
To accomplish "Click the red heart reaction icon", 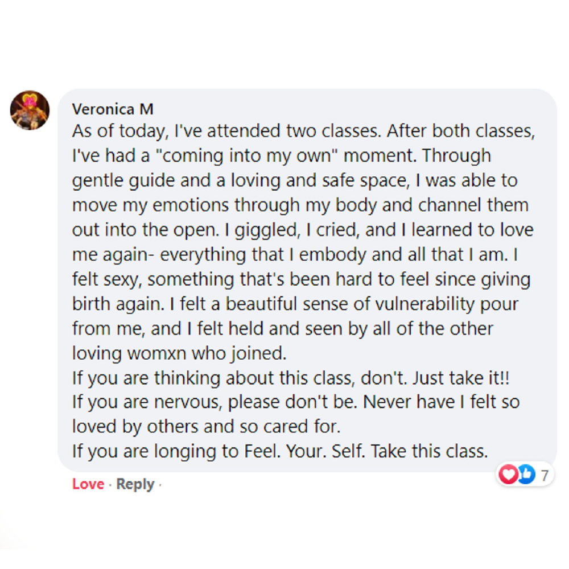I will 508,474.
